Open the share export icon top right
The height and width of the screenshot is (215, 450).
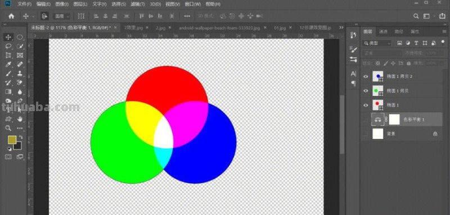[442, 16]
